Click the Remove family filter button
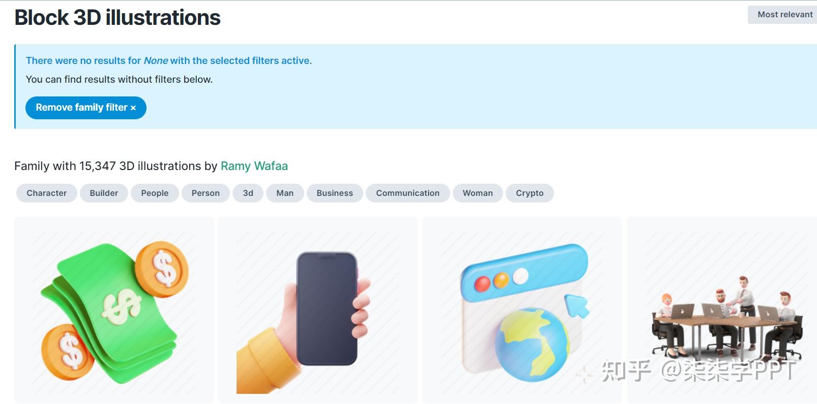Screen dimensions: 817x404 [86, 108]
